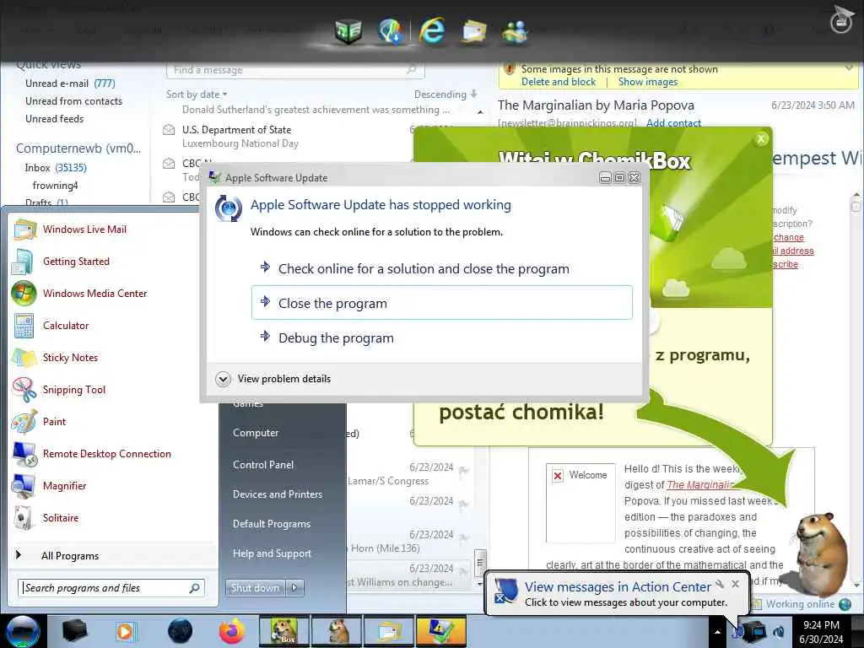864x648 pixels.
Task: Open the Shut down options arrow
Action: point(294,588)
